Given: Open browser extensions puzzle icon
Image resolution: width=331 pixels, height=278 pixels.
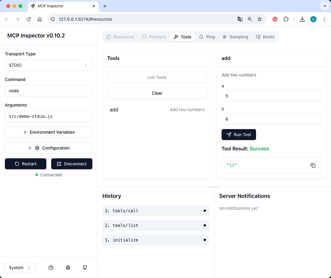Looking at the screenshot, I should point(286,19).
